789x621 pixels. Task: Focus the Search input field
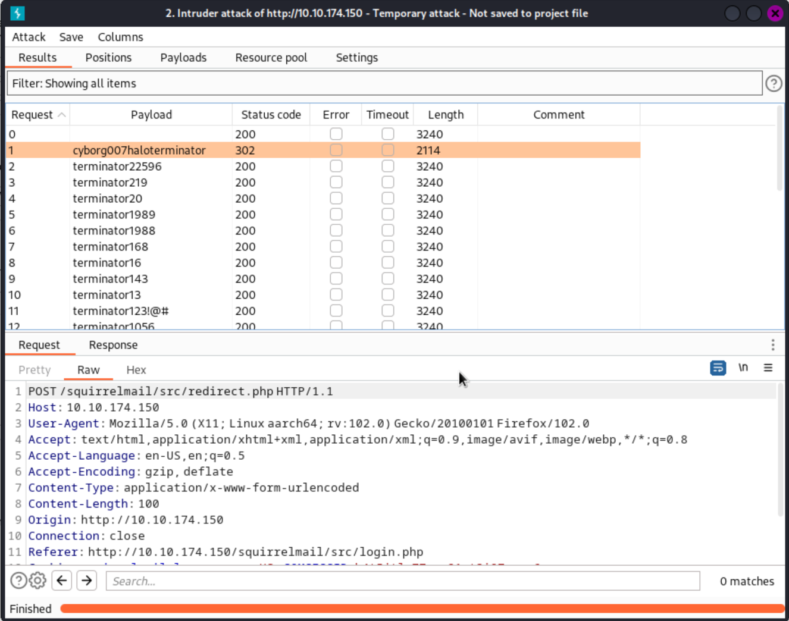pyautogui.click(x=403, y=581)
